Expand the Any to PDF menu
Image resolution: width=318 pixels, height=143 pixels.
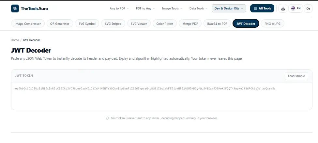119,8
